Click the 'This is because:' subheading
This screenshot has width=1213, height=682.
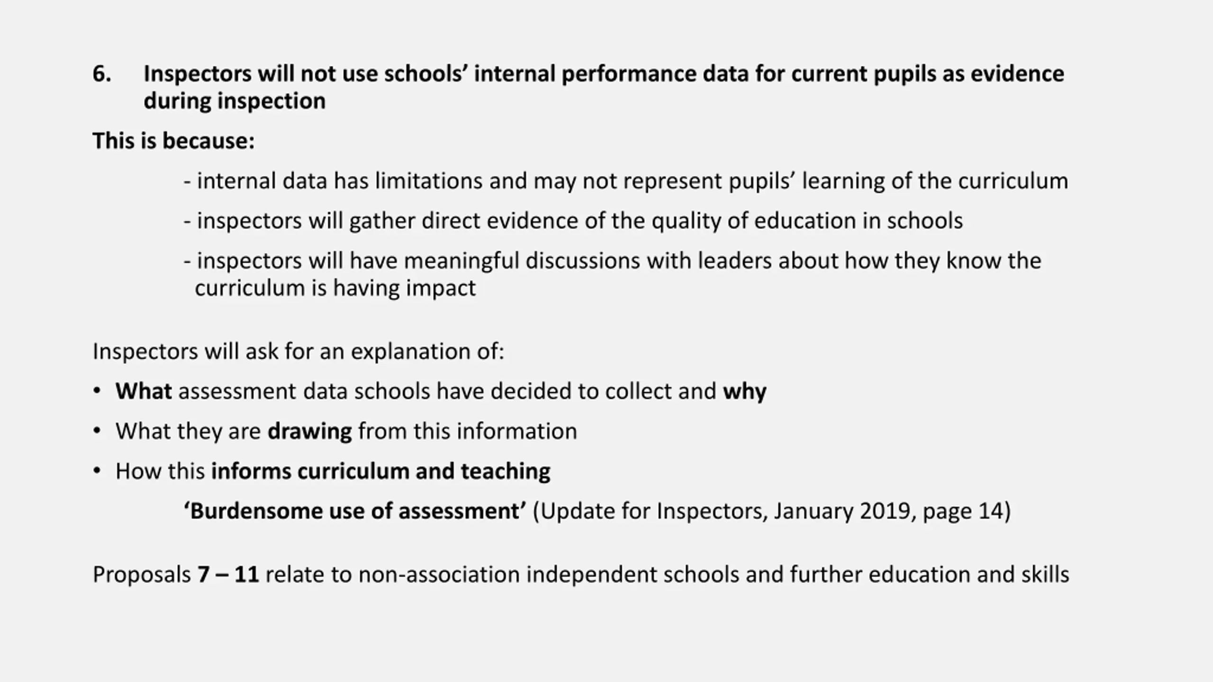(173, 141)
